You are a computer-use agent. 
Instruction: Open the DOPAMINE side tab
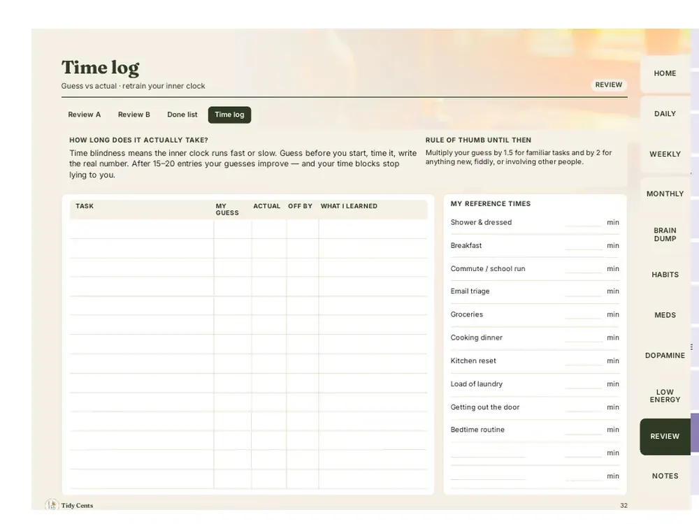[665, 356]
